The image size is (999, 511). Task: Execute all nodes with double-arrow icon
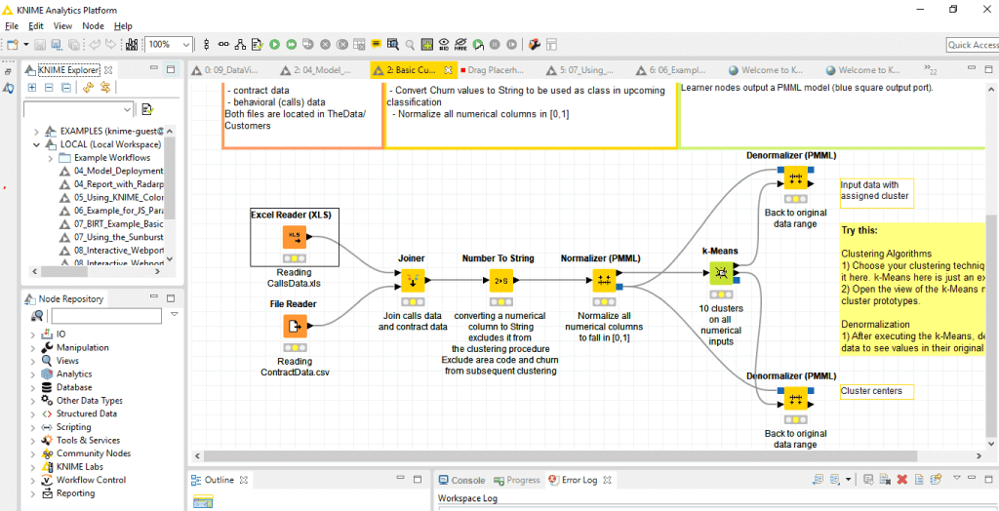[291, 45]
